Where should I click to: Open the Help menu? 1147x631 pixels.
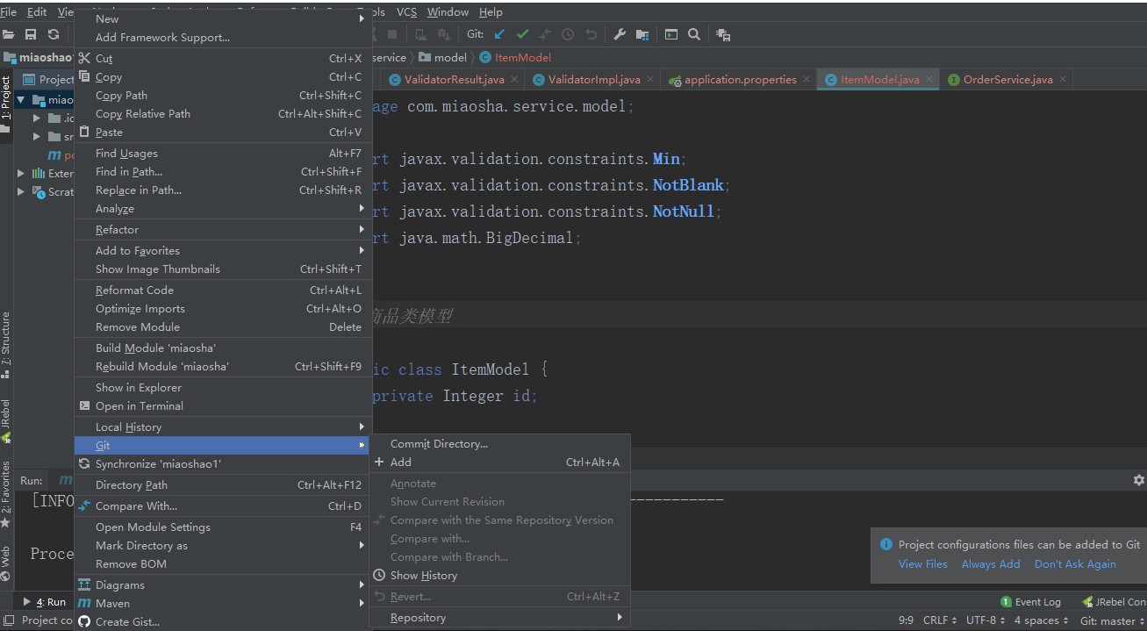[491, 11]
